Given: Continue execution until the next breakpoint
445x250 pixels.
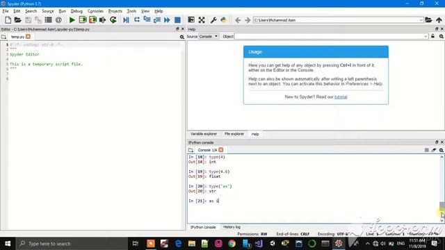Looking at the screenshot, I should pyautogui.click(x=167, y=20).
